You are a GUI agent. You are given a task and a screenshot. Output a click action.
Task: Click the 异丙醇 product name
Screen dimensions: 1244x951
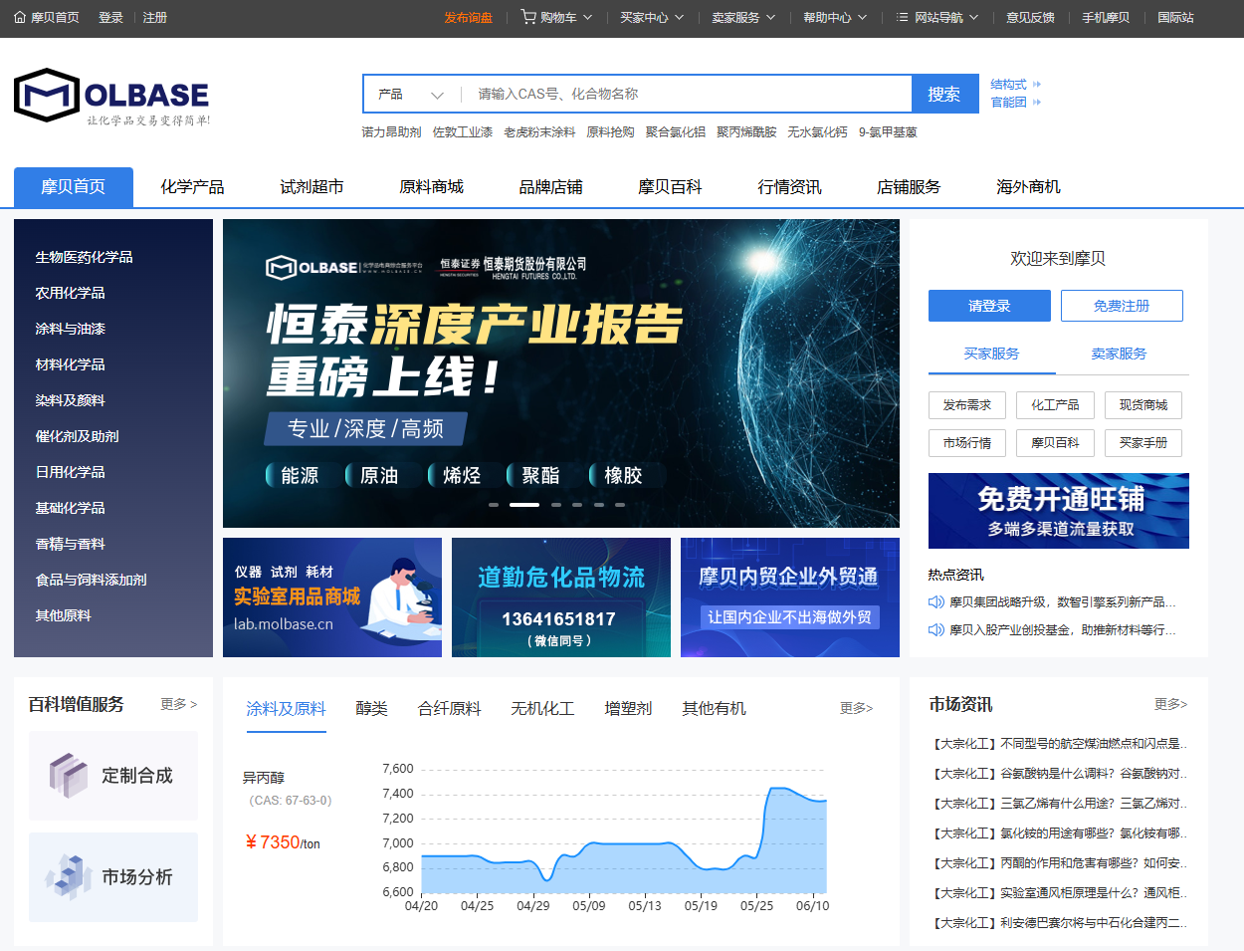tap(264, 778)
